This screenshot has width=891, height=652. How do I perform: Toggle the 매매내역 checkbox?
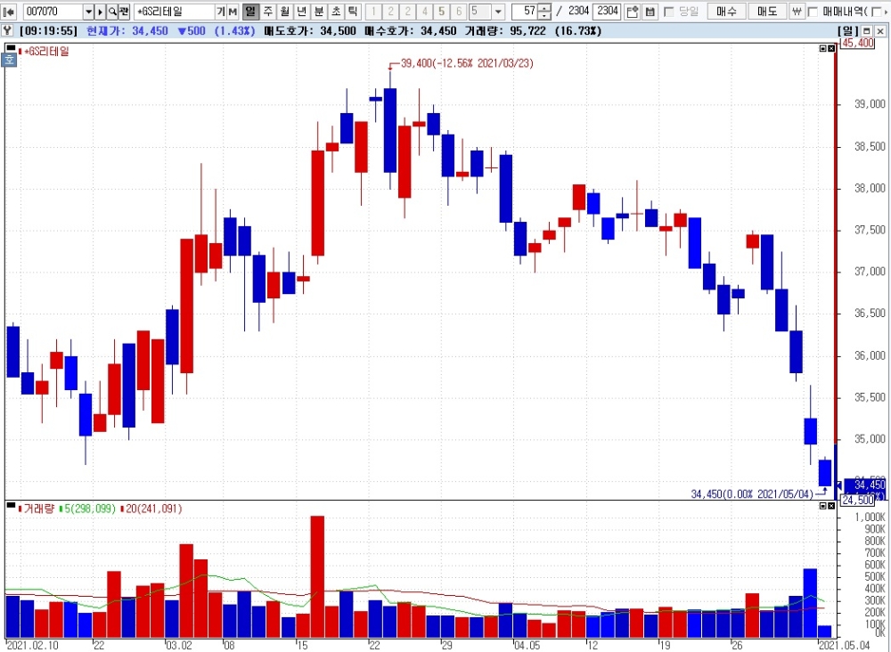click(x=813, y=12)
